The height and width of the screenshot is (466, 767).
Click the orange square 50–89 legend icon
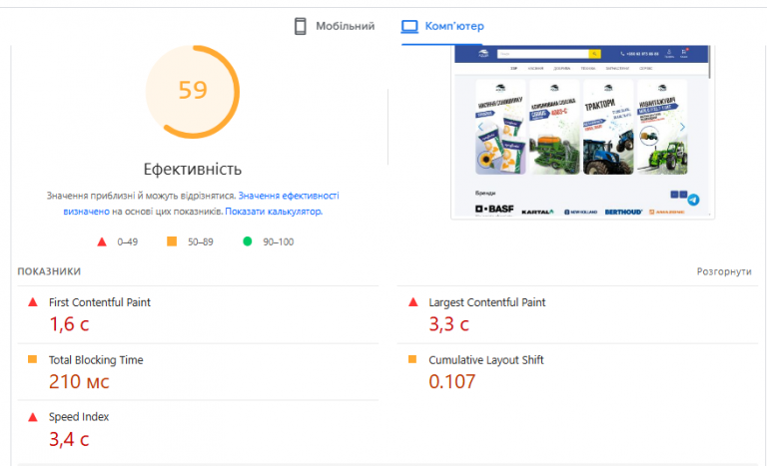(x=172, y=241)
